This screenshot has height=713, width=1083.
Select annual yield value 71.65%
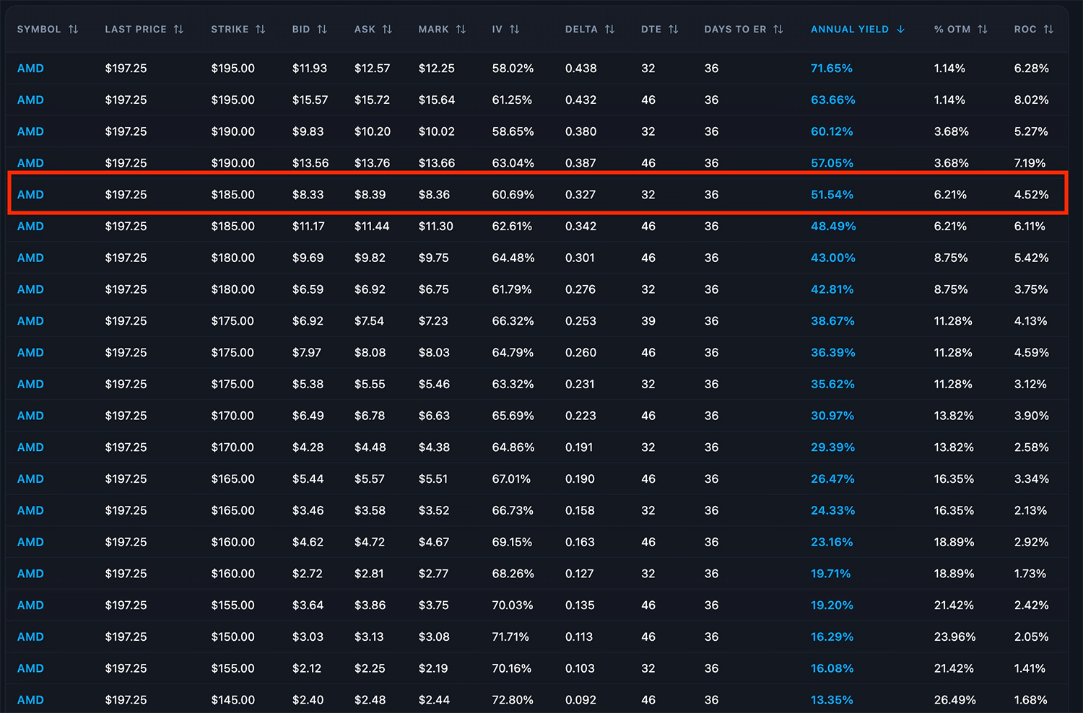pyautogui.click(x=832, y=69)
